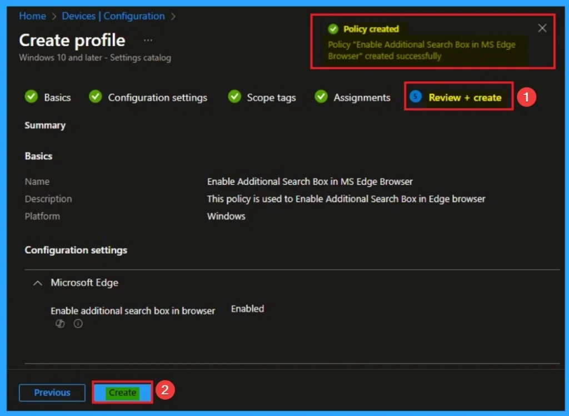Open the Configuration settings step
Viewport: 569px width, 416px height.
pos(148,97)
